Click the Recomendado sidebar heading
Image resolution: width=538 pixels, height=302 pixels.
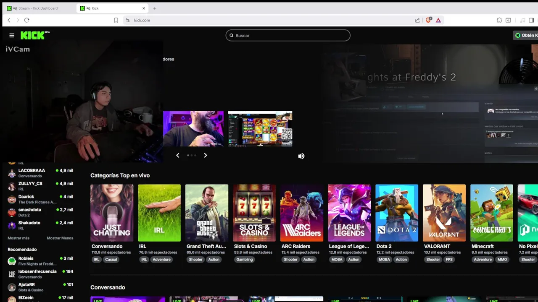click(x=22, y=250)
